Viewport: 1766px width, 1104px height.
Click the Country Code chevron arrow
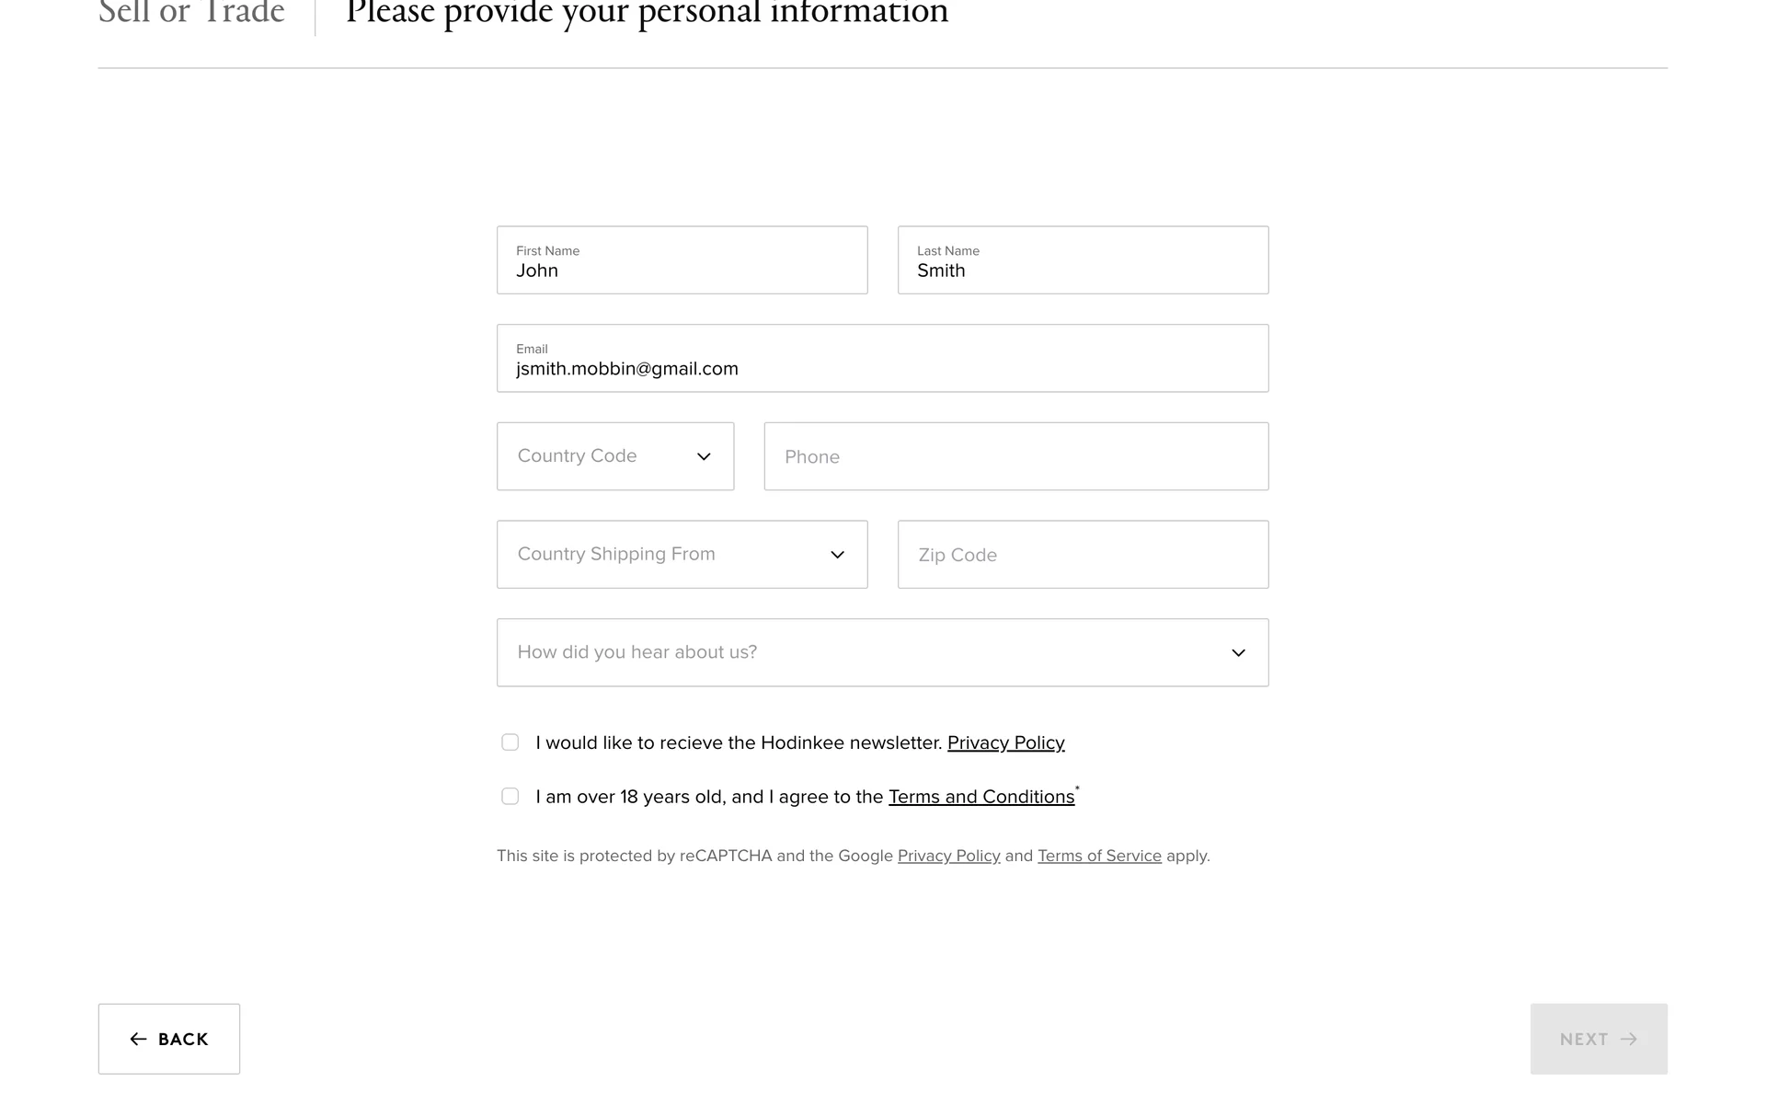coord(704,456)
